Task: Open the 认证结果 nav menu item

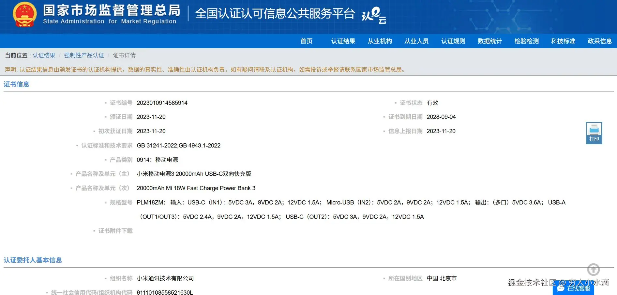Action: pyautogui.click(x=343, y=41)
